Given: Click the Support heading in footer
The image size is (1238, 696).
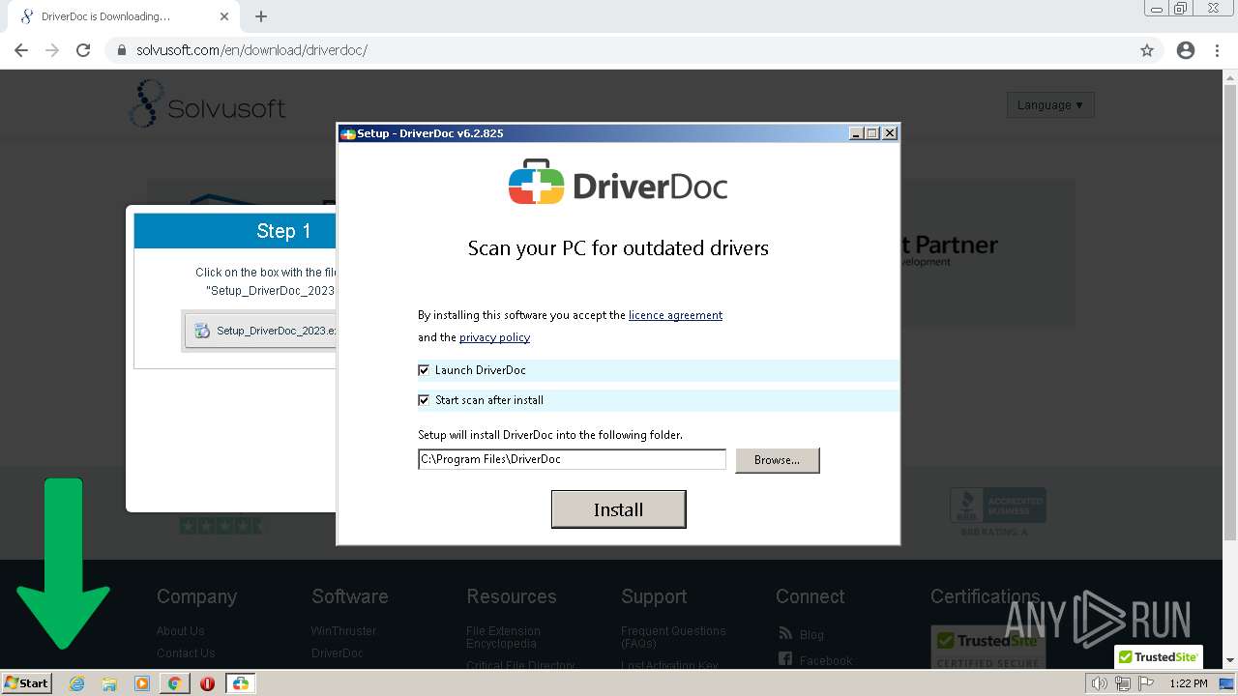Looking at the screenshot, I should (x=654, y=596).
